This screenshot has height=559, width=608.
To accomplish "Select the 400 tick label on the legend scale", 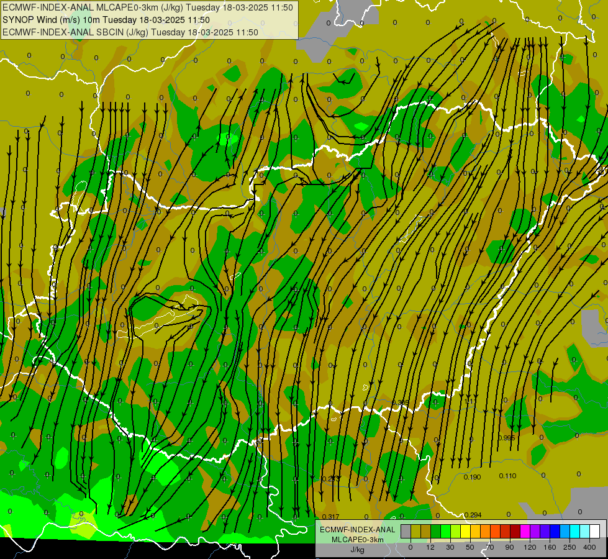I will (589, 547).
